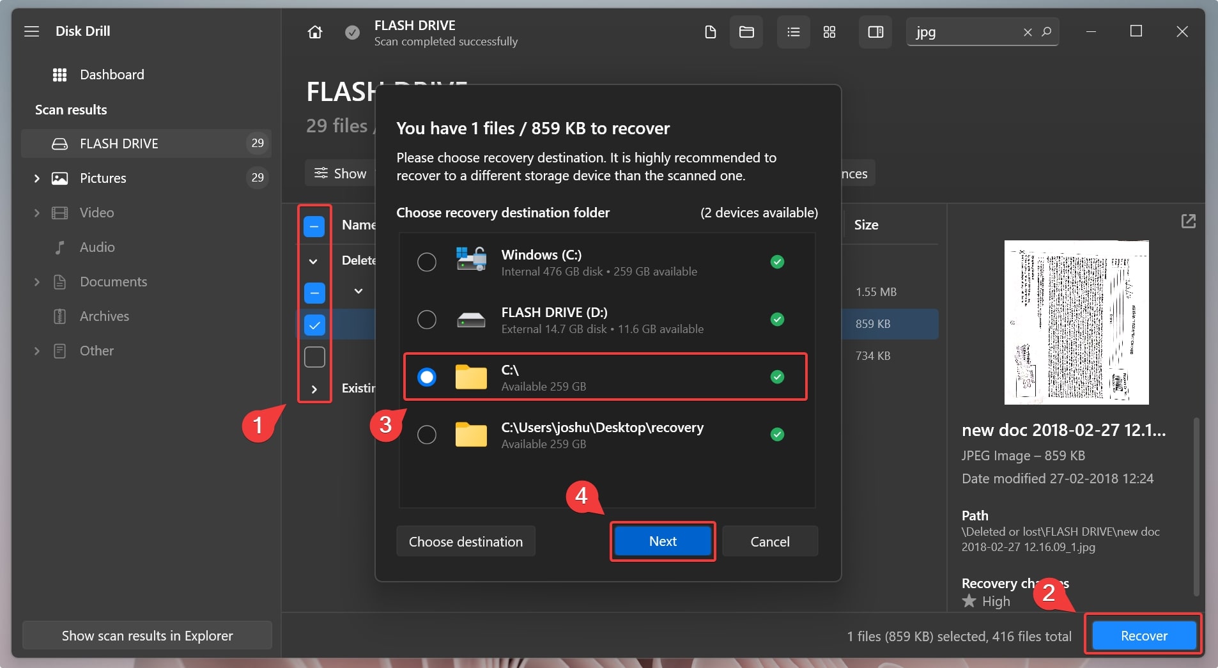Expand the Existing files group chevron
This screenshot has width=1218, height=668.
click(x=314, y=389)
